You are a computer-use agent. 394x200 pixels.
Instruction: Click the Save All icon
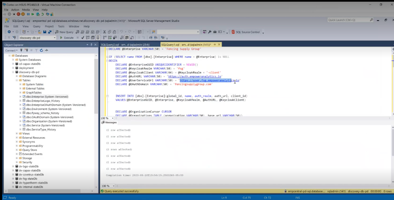[x=50, y=32]
